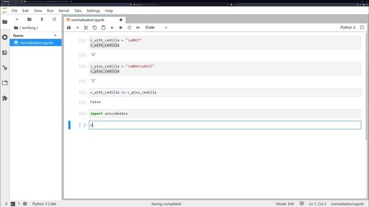Open the File menu
This screenshot has height=207, width=369.
(x=14, y=11)
